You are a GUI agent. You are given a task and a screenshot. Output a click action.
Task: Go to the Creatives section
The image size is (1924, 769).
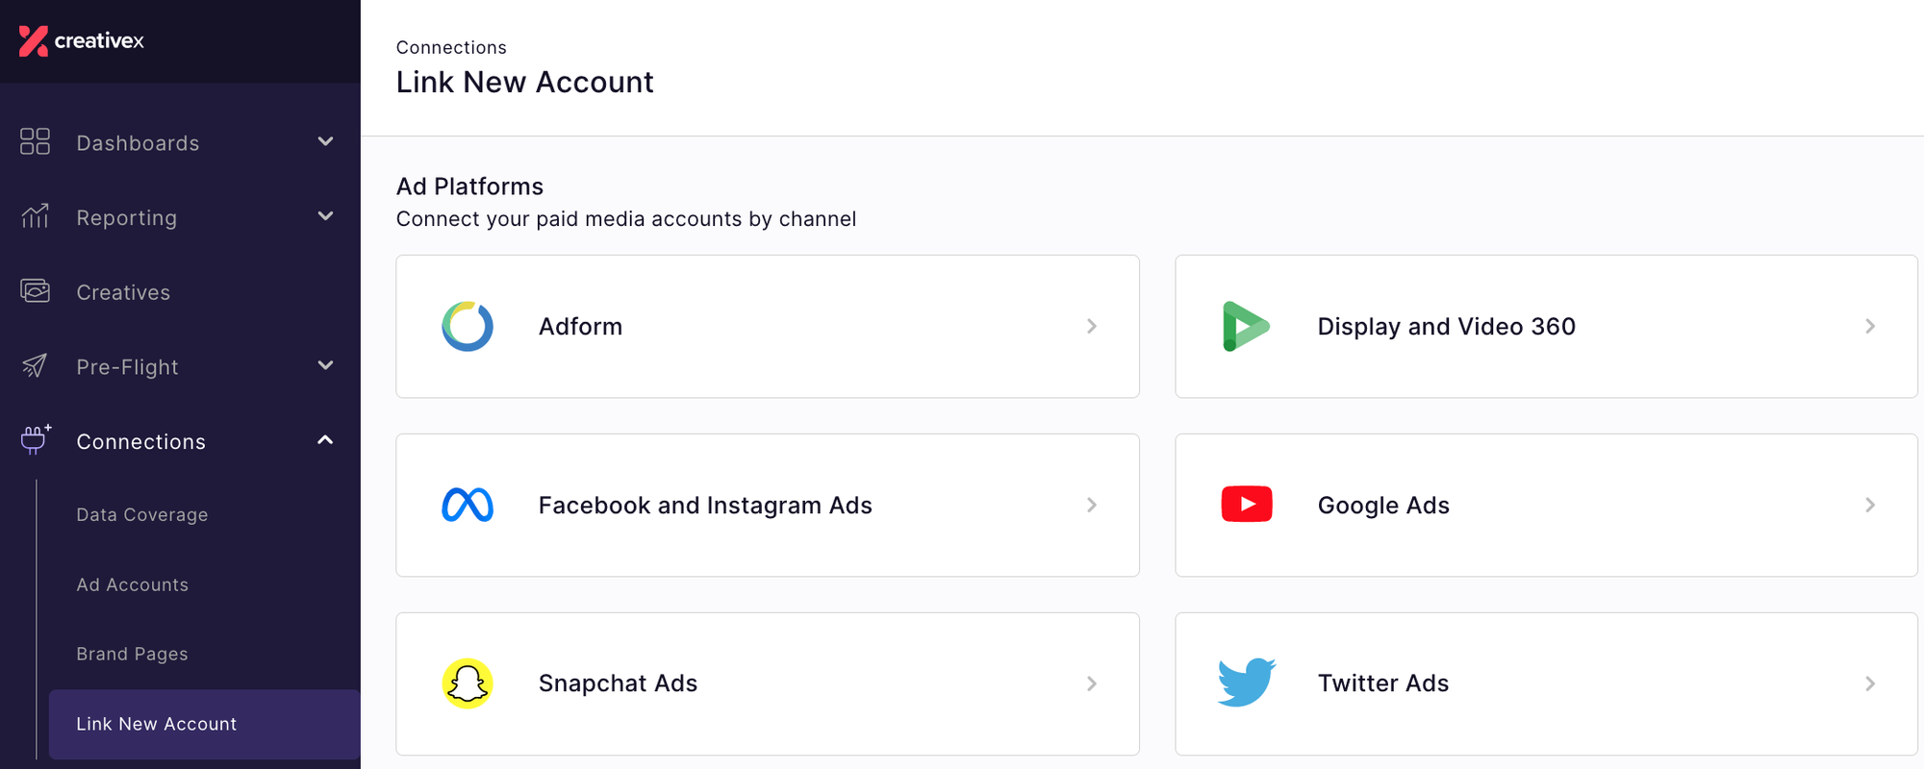pos(180,292)
